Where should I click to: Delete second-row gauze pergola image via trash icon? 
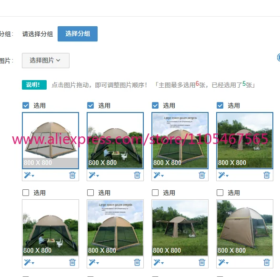137,262
